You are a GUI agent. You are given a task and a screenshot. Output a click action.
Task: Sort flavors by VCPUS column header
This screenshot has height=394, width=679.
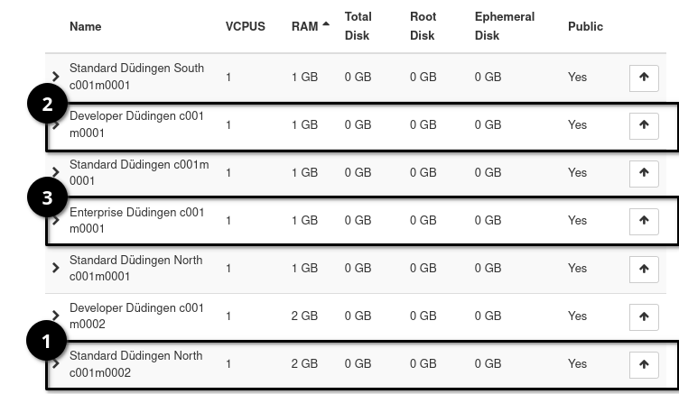coord(245,26)
